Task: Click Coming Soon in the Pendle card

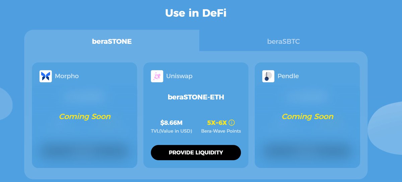Action: tap(308, 116)
